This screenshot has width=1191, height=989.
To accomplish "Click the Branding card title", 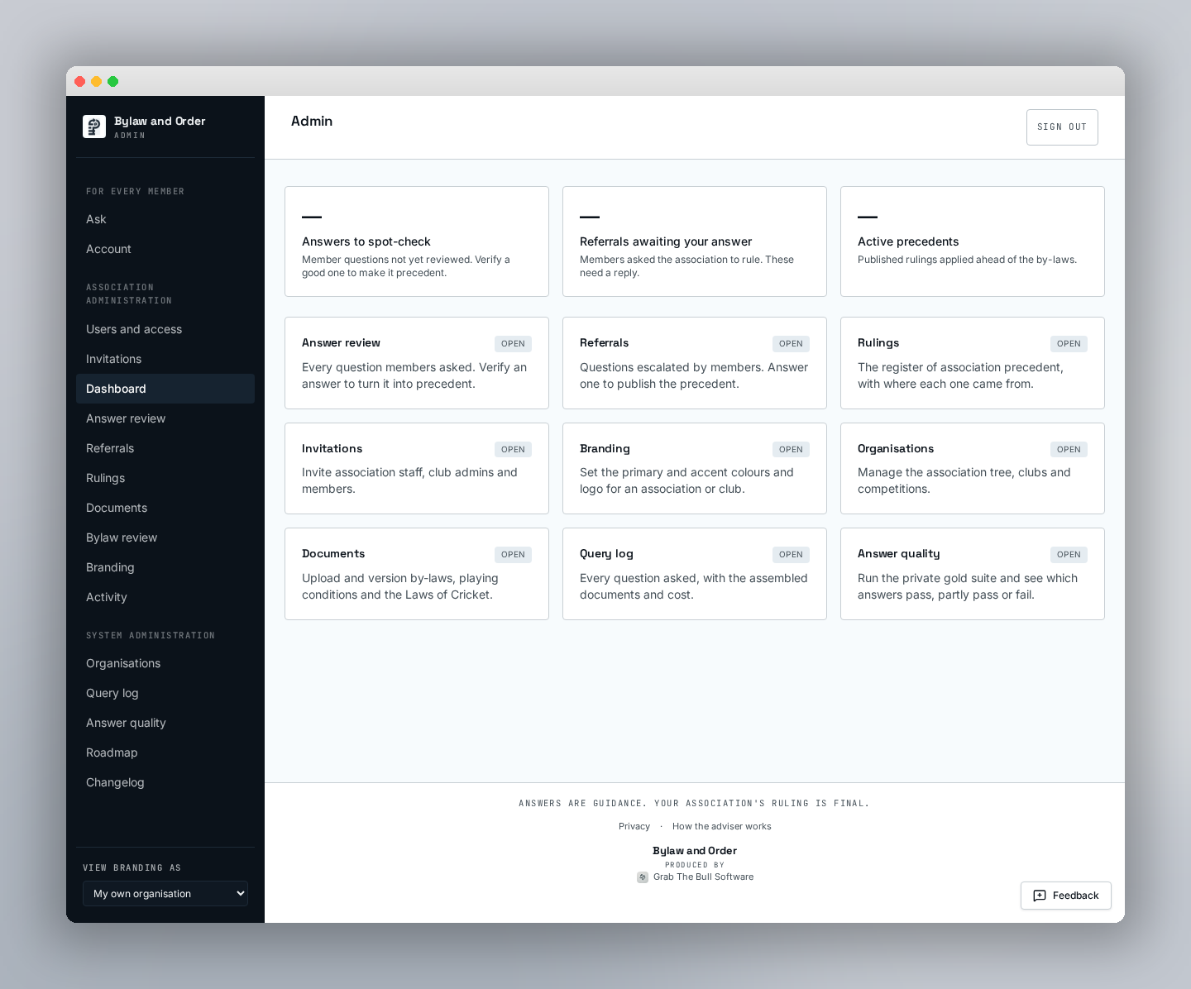I will click(x=605, y=449).
